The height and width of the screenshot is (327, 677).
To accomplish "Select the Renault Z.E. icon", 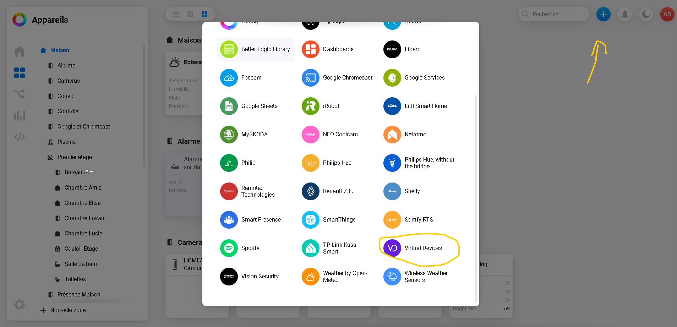I will point(311,191).
